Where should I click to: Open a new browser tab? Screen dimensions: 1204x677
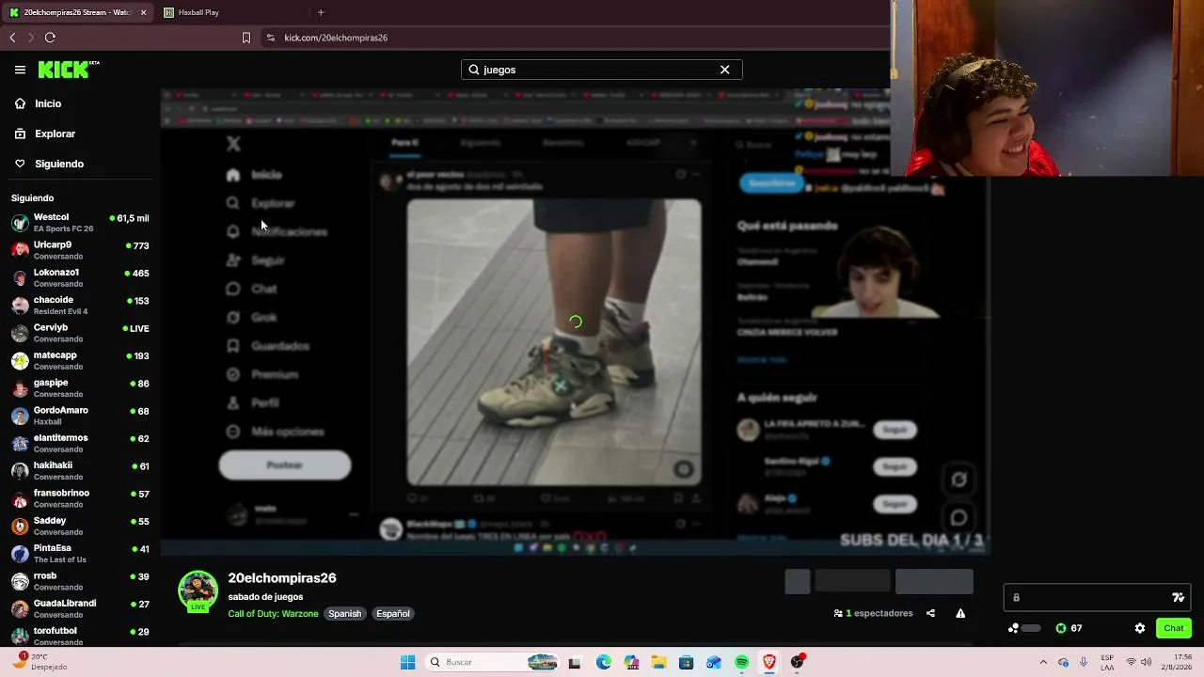click(321, 12)
